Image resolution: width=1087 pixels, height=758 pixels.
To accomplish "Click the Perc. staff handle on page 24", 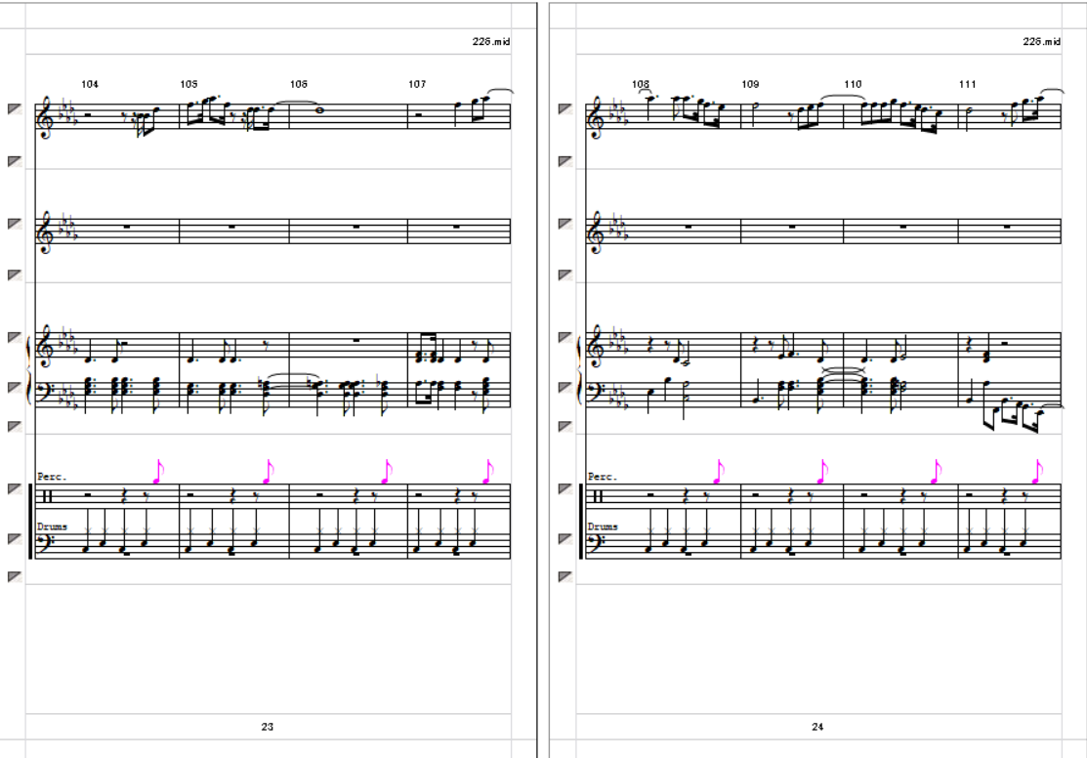I will point(565,489).
